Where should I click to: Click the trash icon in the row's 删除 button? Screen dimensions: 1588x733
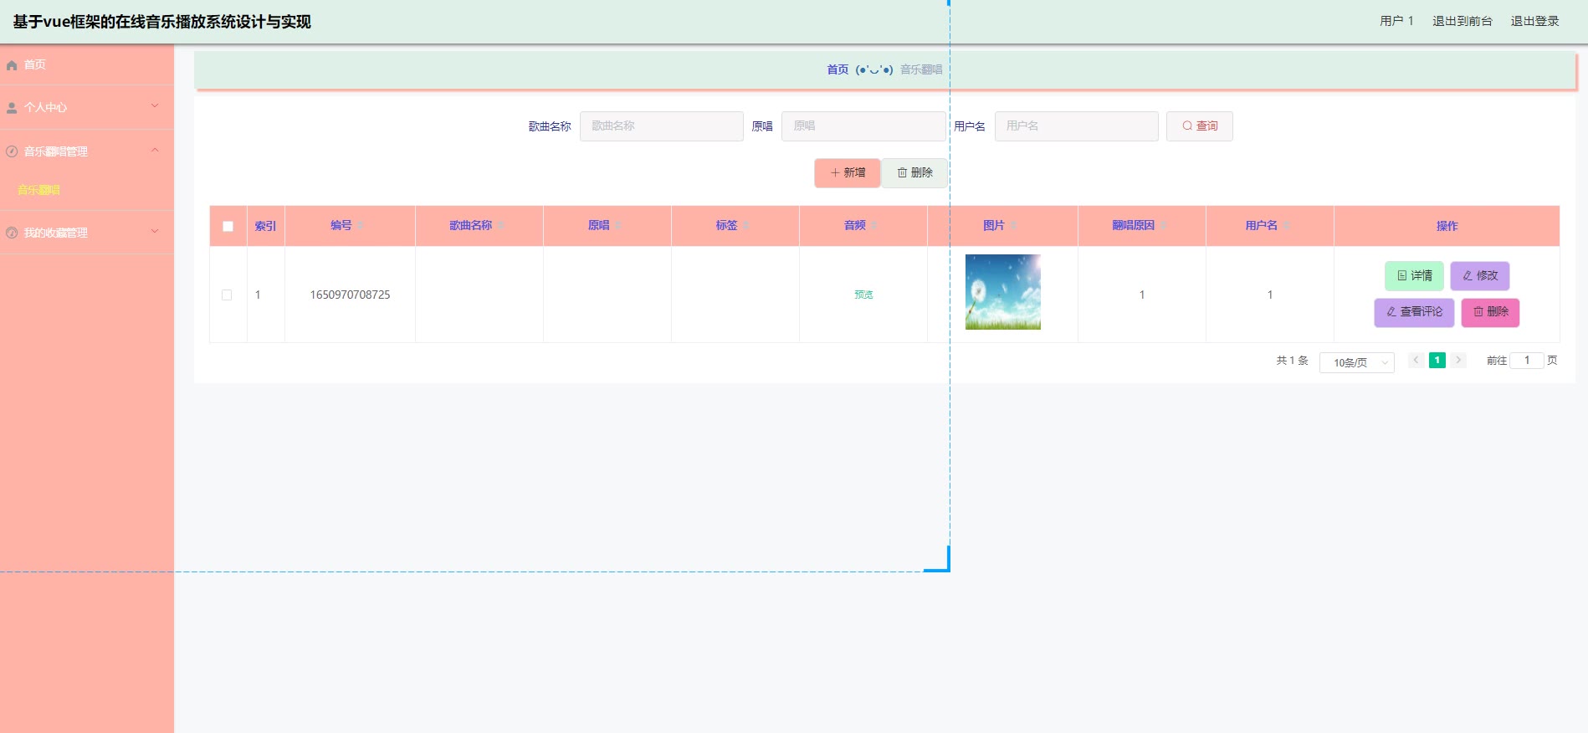pyautogui.click(x=1478, y=312)
